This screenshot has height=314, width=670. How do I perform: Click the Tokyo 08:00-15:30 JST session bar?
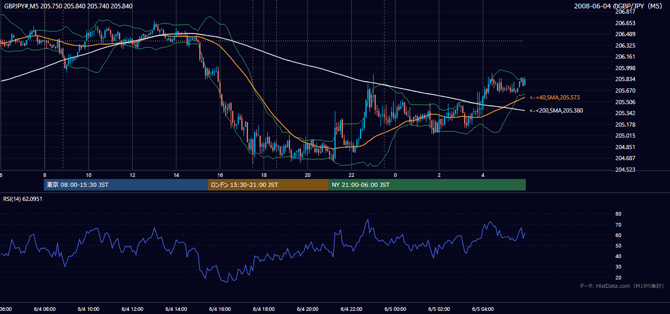pyautogui.click(x=126, y=185)
